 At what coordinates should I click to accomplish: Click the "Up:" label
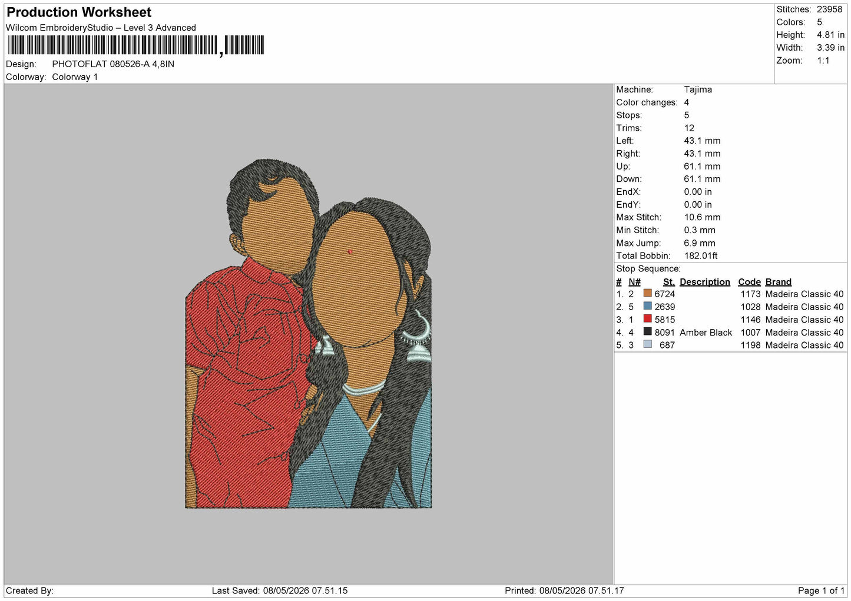623,167
